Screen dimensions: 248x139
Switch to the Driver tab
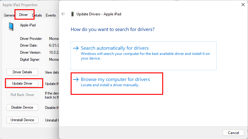click(23, 15)
